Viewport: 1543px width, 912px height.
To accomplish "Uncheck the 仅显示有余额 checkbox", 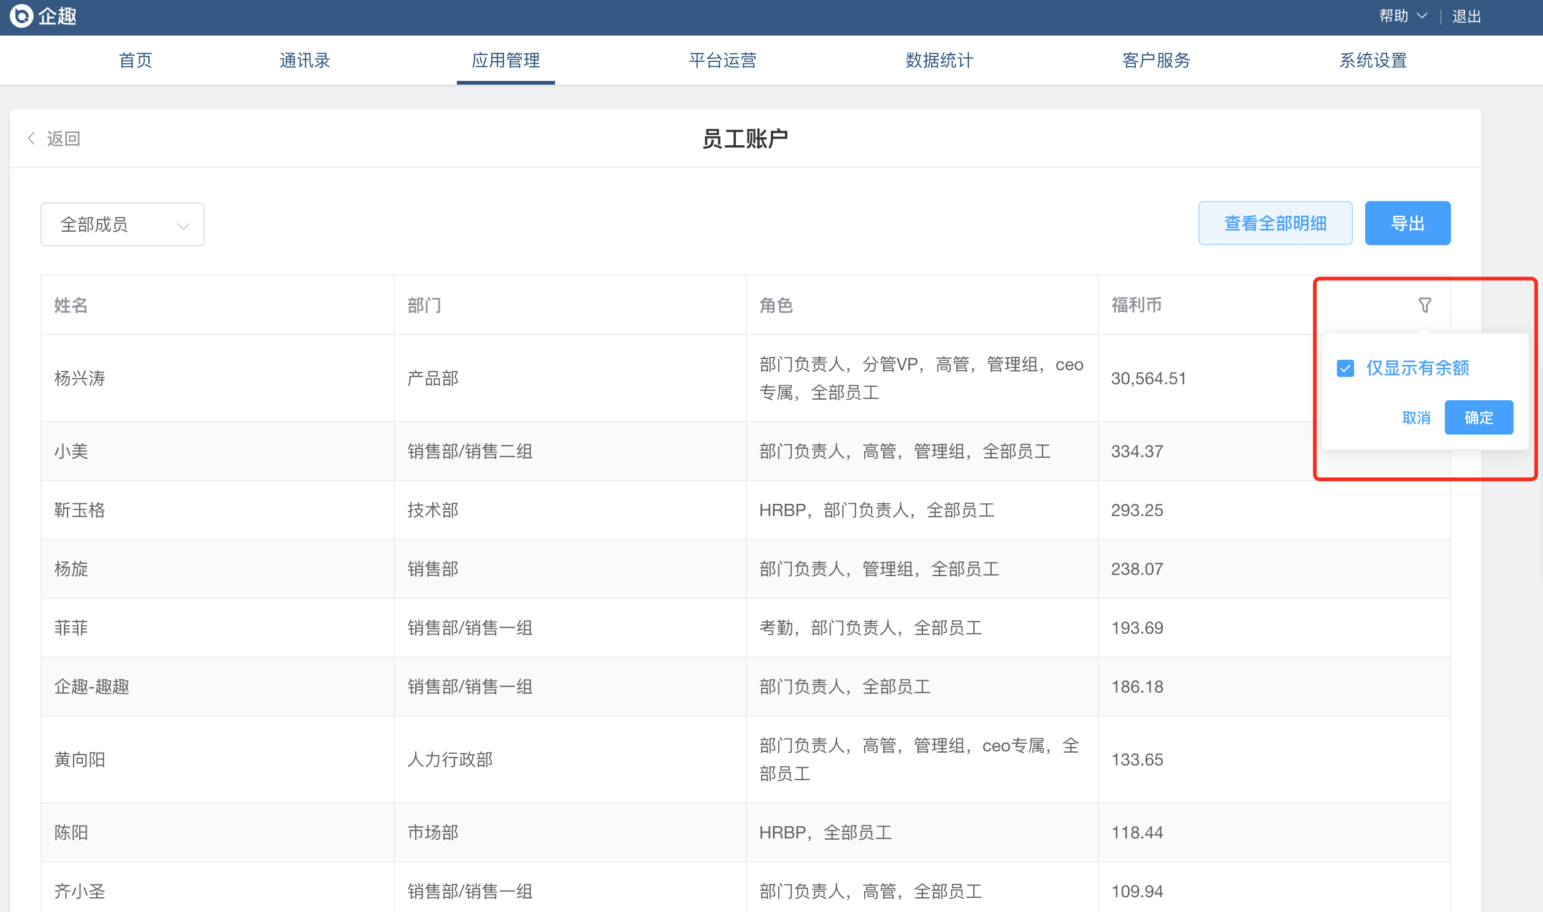I will [1345, 368].
